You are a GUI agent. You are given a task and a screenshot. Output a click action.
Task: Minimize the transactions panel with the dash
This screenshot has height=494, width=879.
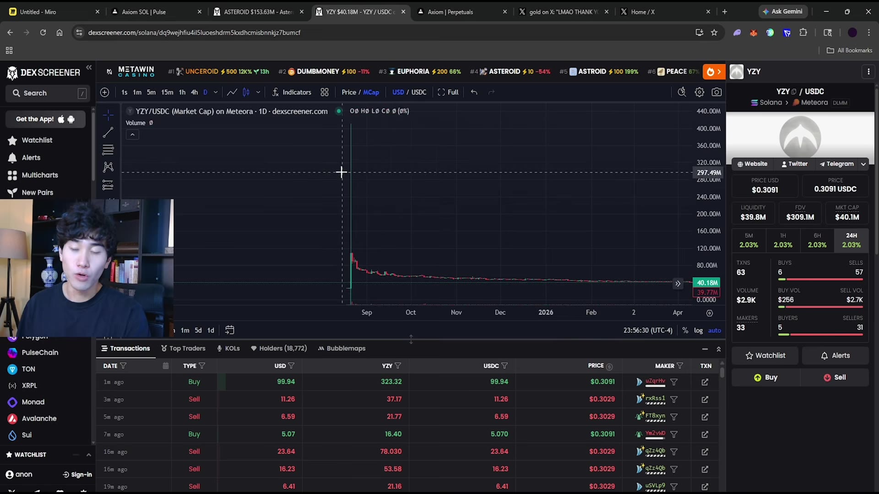pyautogui.click(x=705, y=349)
